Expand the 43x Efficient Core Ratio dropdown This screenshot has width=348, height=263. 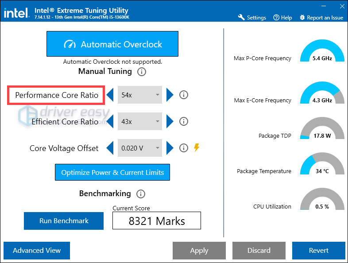tap(140, 121)
